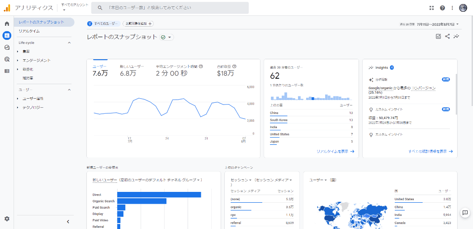The width and height of the screenshot is (473, 229).
Task: Click the all users segment chip
Action: point(104,24)
